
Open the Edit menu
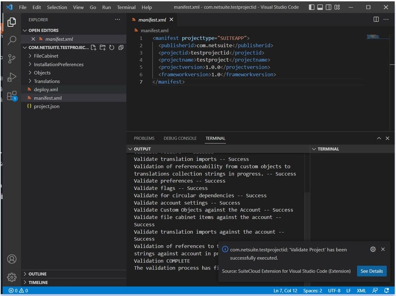(37, 7)
